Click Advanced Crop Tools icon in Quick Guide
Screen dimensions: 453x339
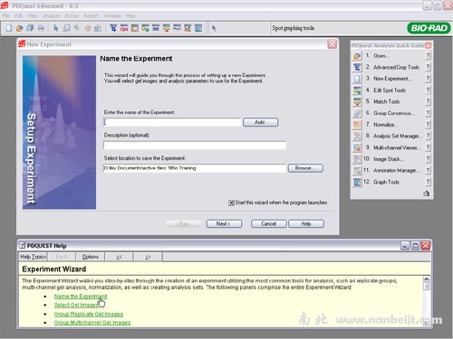357,67
